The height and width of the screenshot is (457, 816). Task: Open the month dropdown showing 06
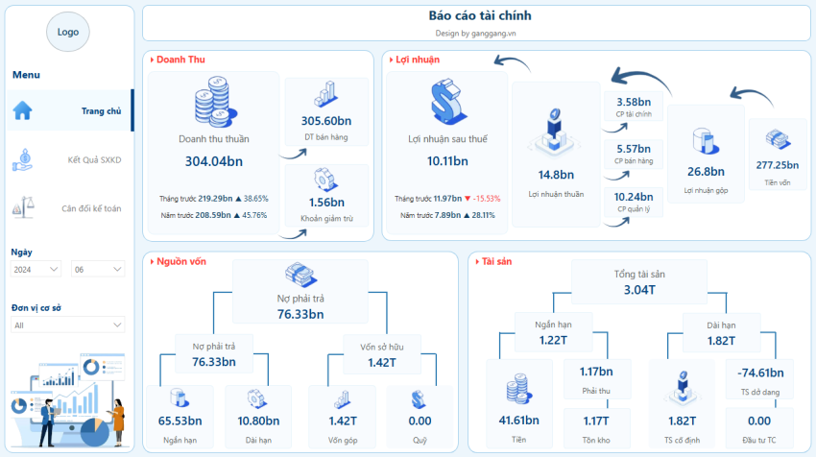click(98, 269)
